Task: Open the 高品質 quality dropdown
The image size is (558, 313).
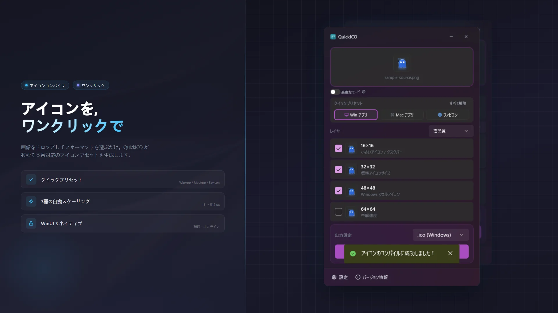Action: [451, 131]
